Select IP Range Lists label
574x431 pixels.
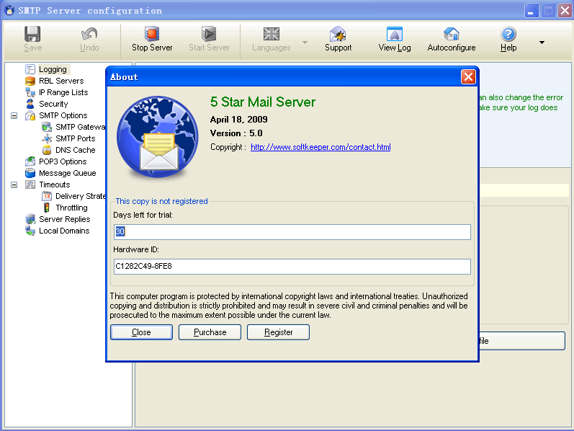click(x=63, y=92)
